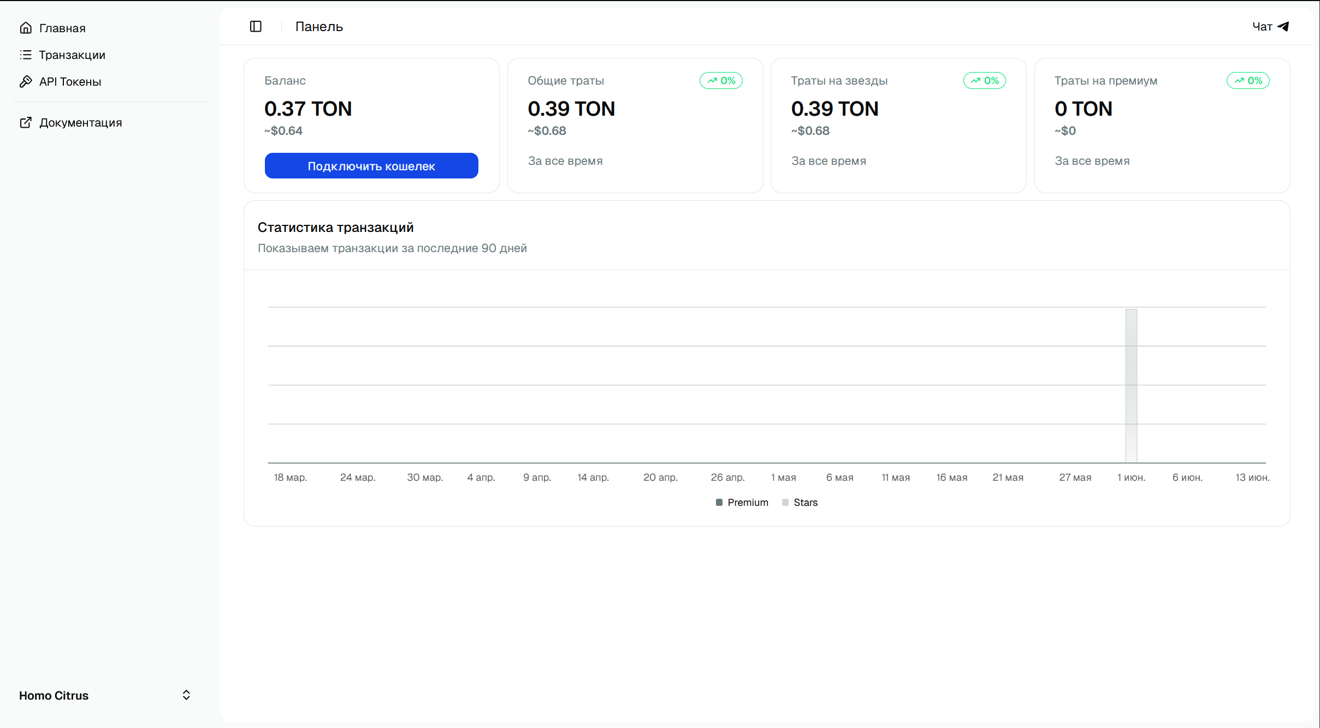
Task: Go to the Транзакции page
Action: 109,55
